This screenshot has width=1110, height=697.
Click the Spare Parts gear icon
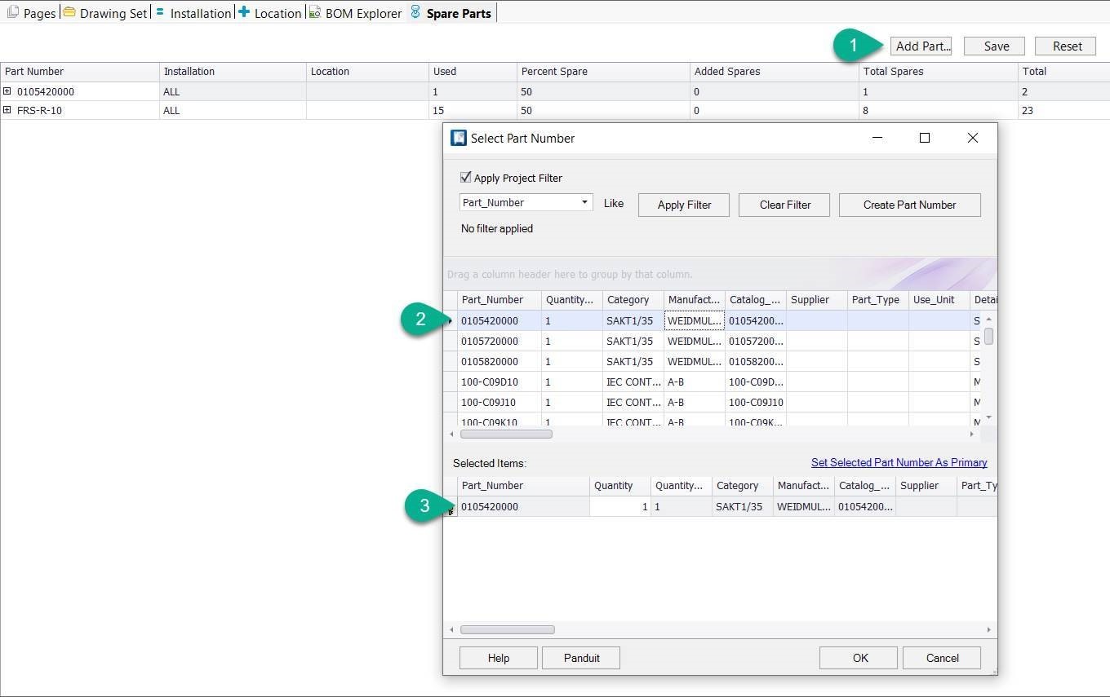point(416,12)
